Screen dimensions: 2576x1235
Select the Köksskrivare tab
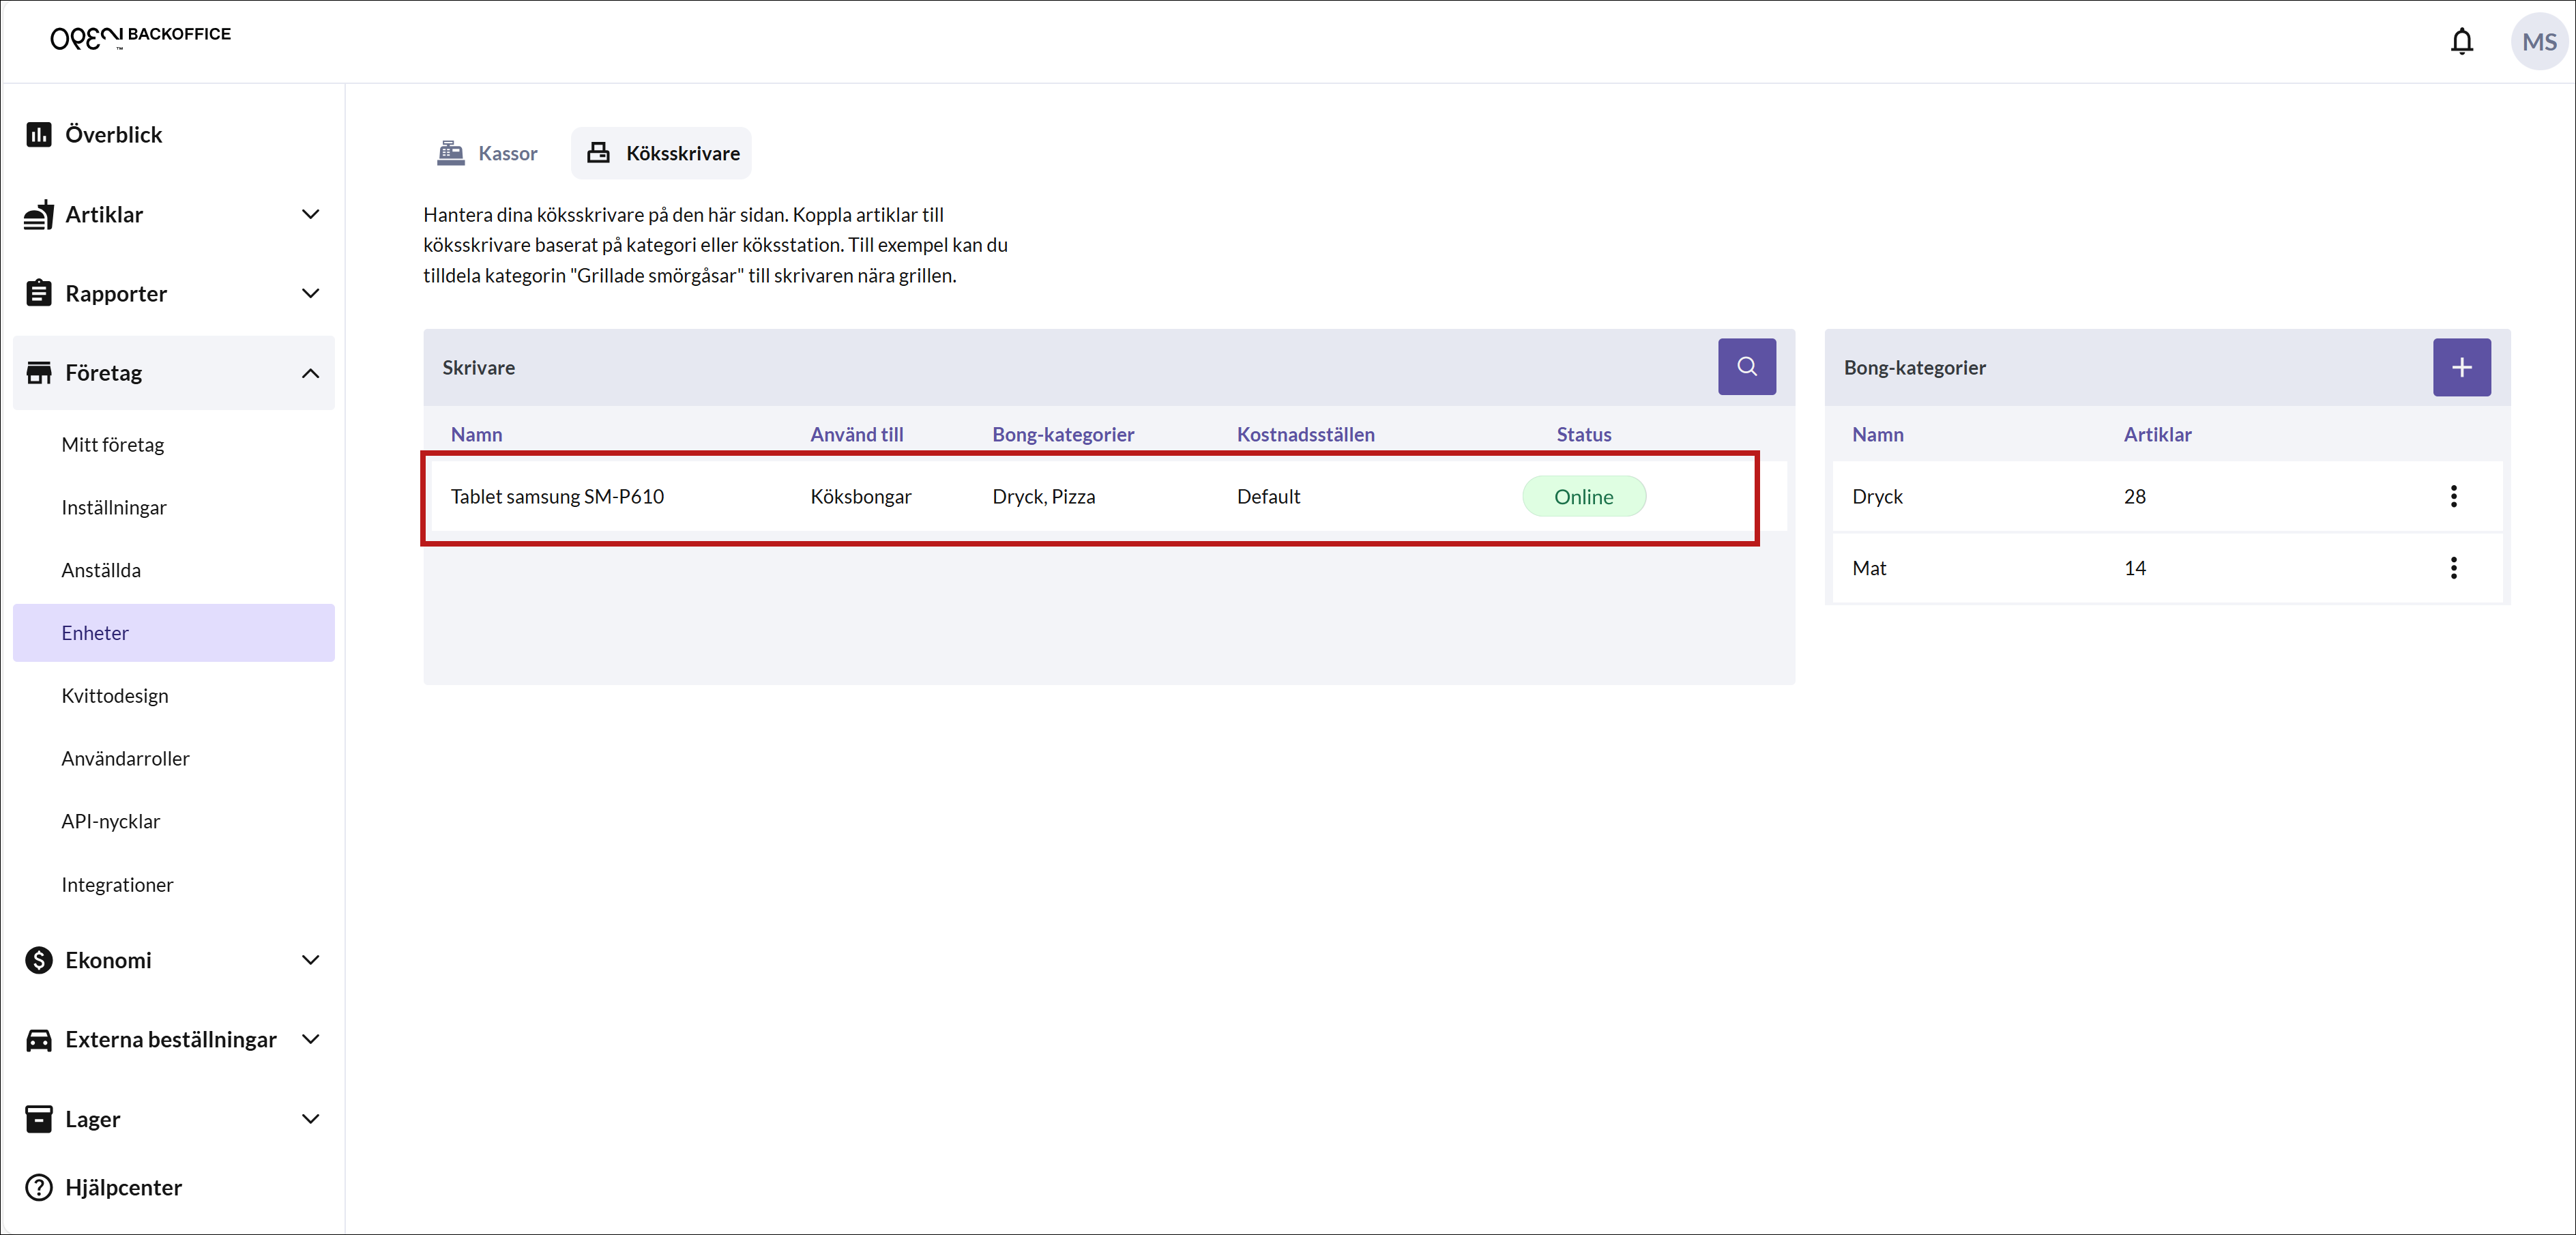click(x=662, y=153)
